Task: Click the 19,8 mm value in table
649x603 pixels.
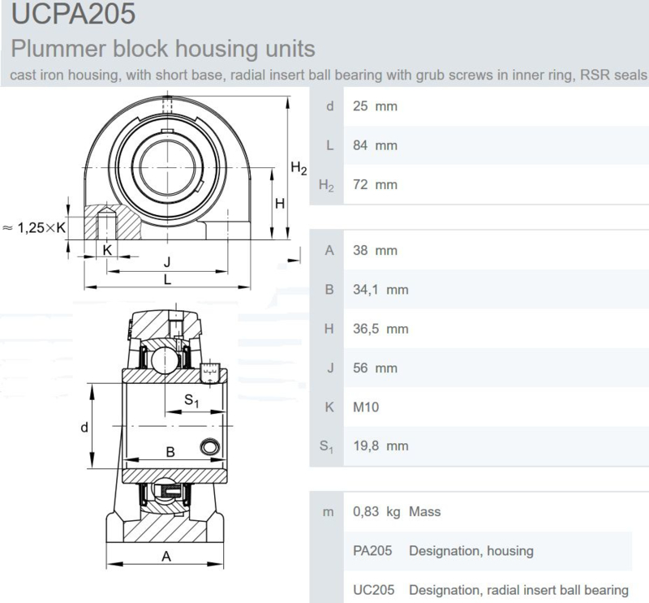Action: [x=380, y=446]
